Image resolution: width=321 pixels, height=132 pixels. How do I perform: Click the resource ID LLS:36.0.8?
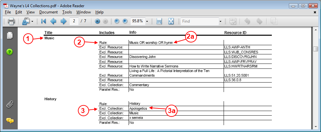pos(233,80)
